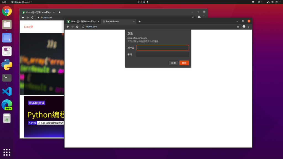283x159 pixels.
Task: Click the 活动 Activities button in top bar
Action: point(4,2)
